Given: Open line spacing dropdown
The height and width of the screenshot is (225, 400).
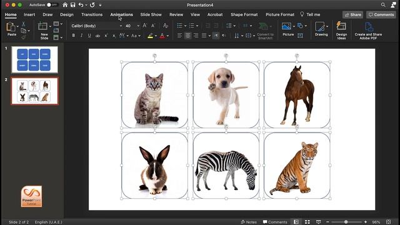Looking at the screenshot, I should pyautogui.click(x=231, y=26).
